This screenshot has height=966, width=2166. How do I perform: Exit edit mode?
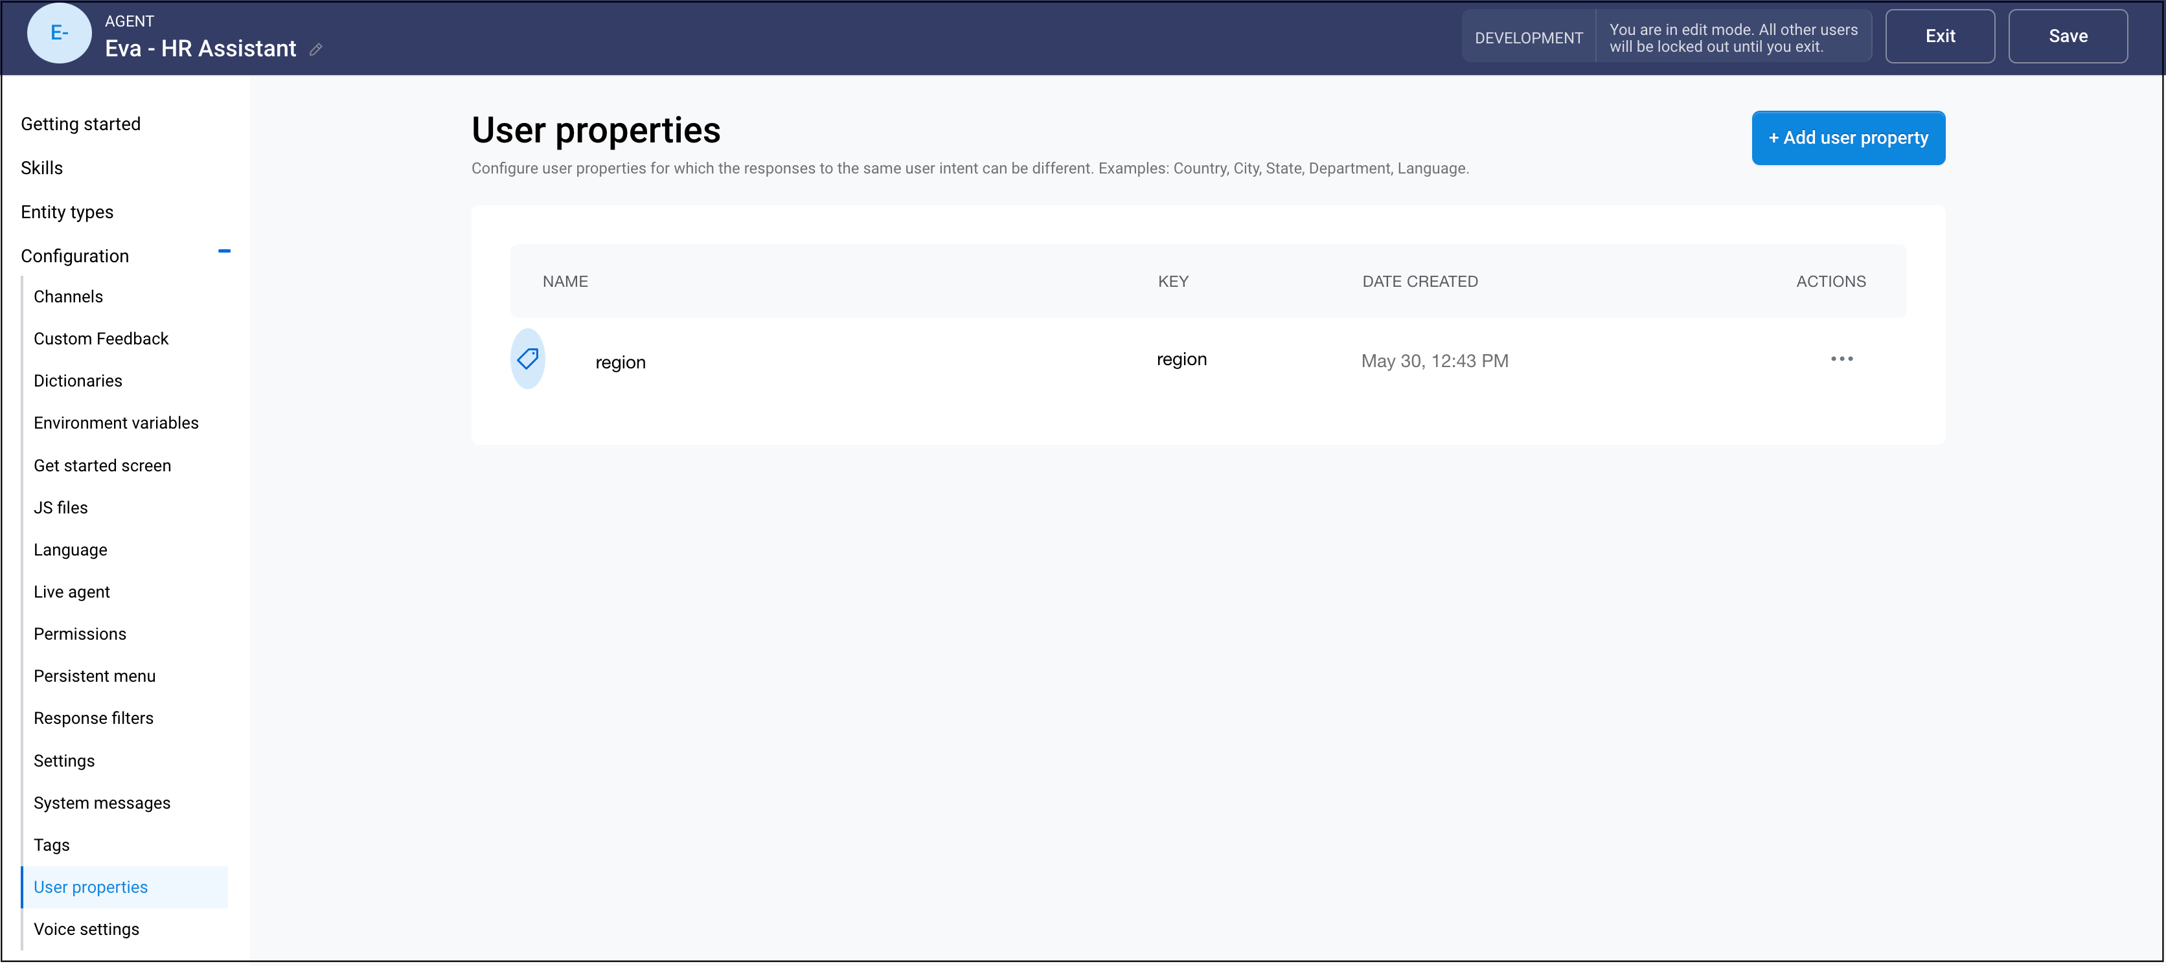(1939, 36)
